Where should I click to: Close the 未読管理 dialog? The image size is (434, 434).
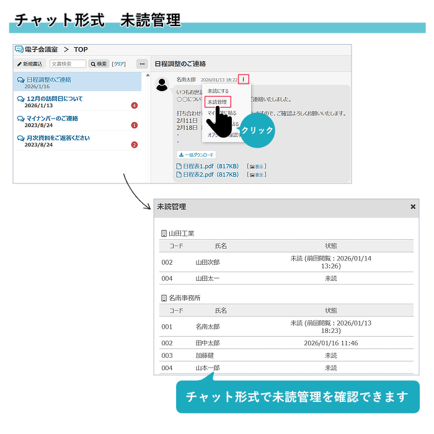coord(413,206)
